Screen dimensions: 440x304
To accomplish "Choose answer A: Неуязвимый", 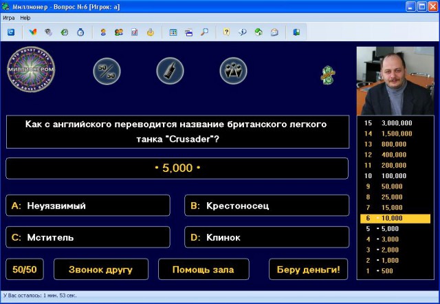I will [88, 206].
